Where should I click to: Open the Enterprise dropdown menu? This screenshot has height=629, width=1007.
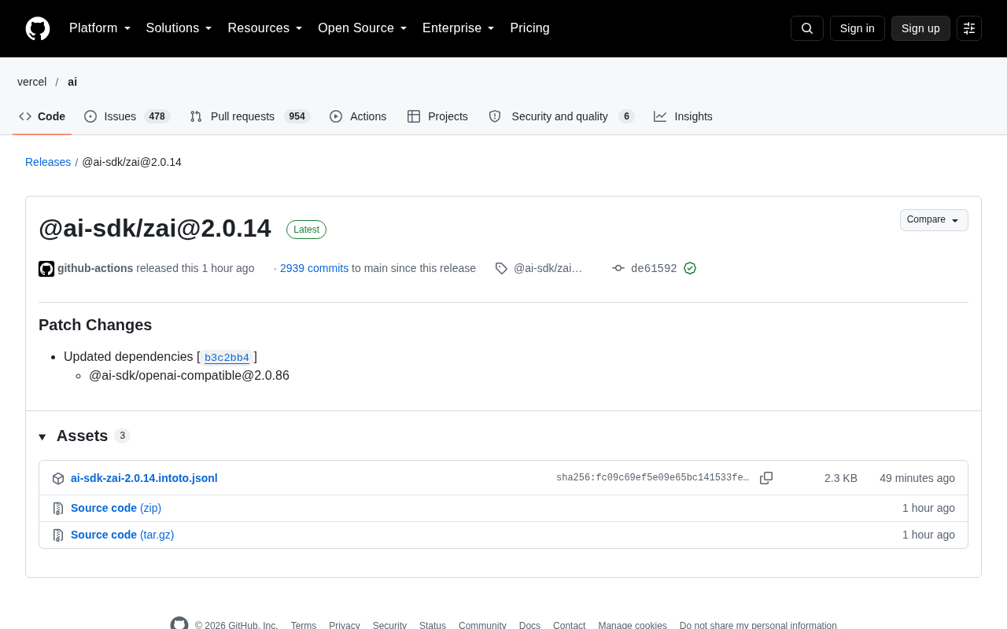tap(459, 28)
